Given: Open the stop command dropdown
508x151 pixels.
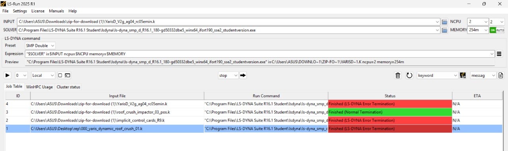Looking at the screenshot, I should pyautogui.click(x=229, y=75).
